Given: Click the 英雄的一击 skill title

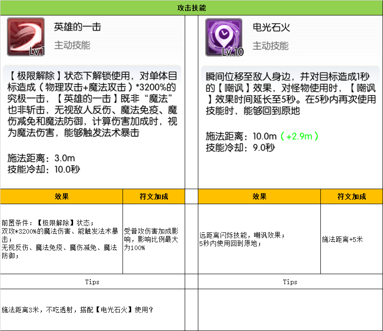Looking at the screenshot, I should (78, 27).
